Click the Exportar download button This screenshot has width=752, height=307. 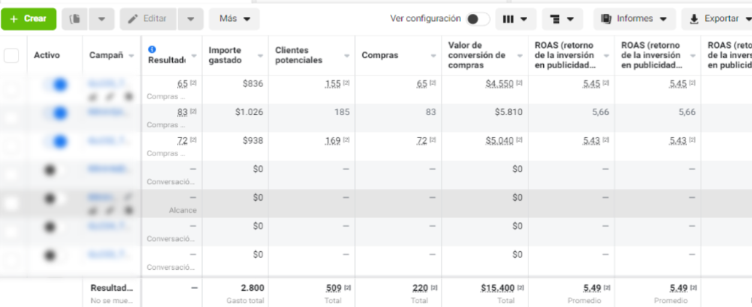(717, 19)
